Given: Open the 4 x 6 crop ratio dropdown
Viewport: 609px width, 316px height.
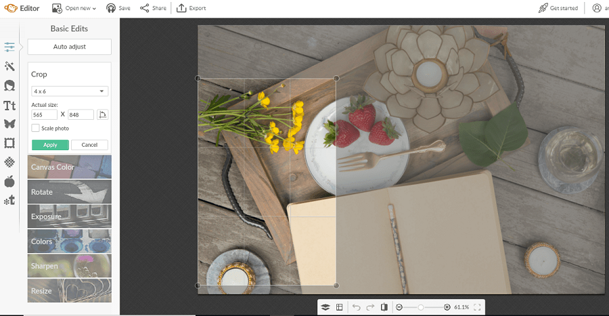Looking at the screenshot, I should pos(70,91).
